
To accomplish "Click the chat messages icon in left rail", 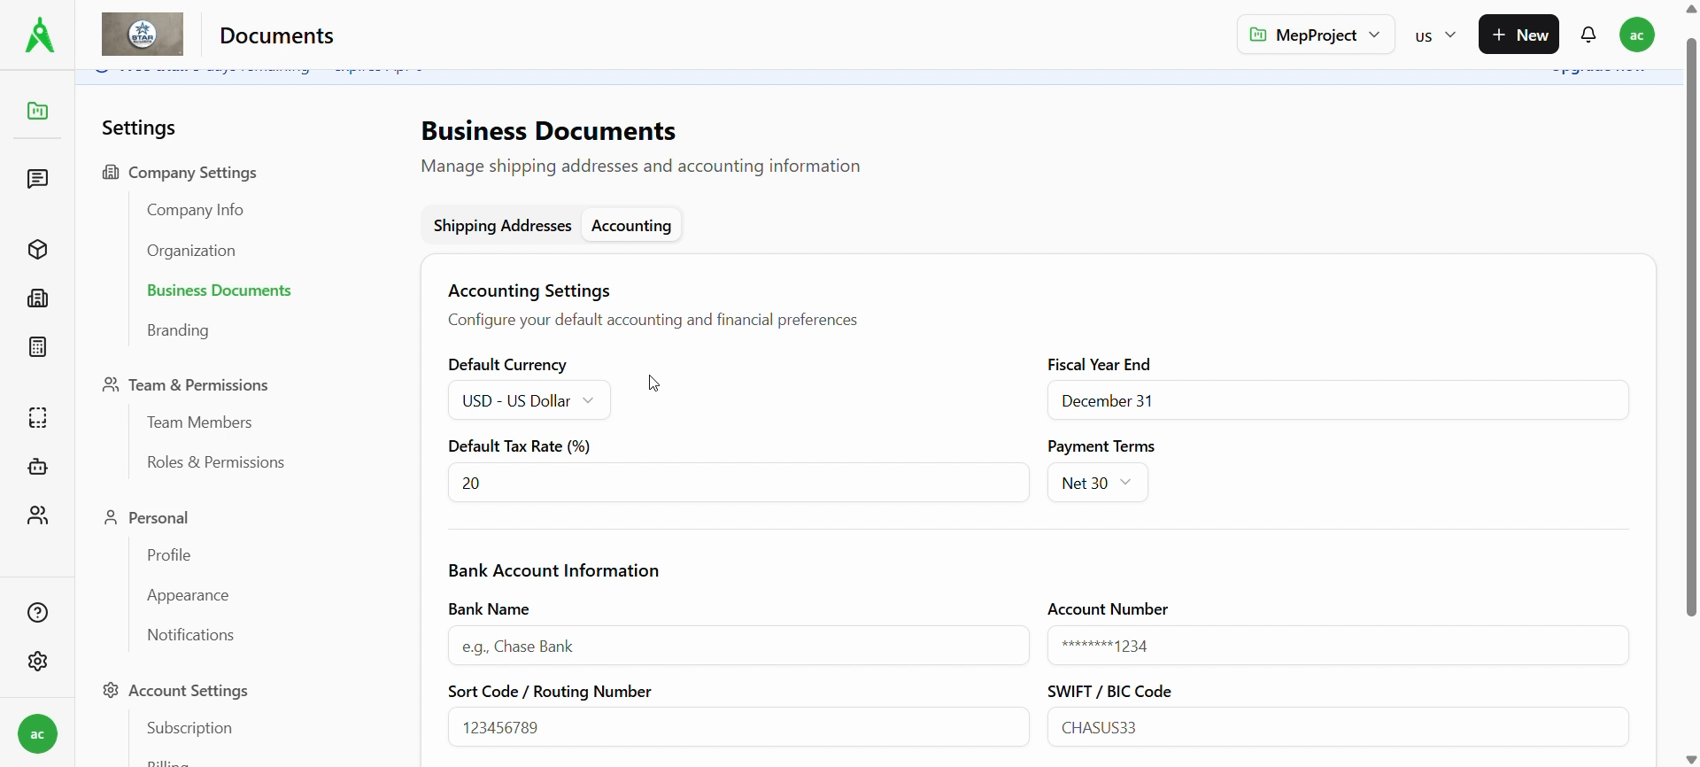I will pos(37,179).
